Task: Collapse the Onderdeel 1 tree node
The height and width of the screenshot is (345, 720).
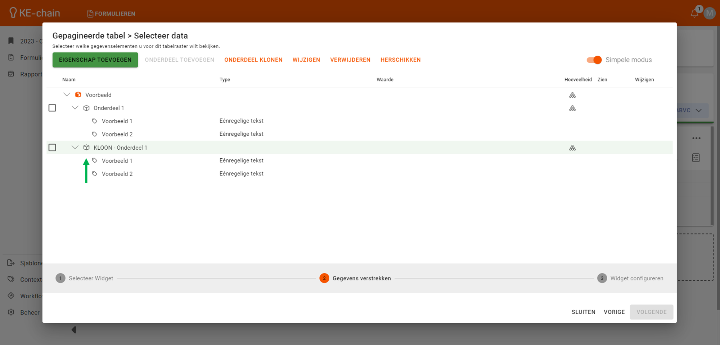Action: coord(75,108)
